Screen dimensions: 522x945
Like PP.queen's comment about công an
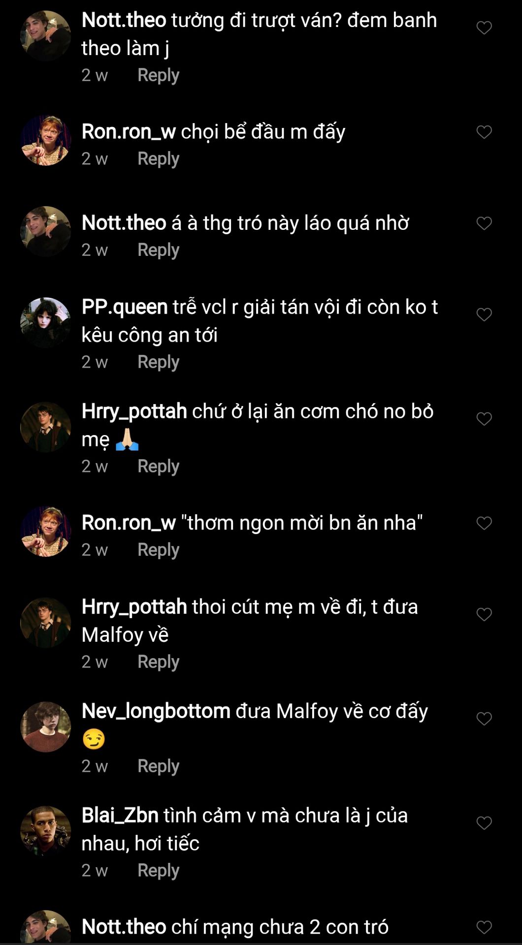click(484, 315)
